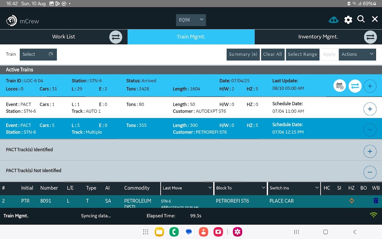Expand the LOC-6 04 train row with plus
Viewport: 382px width, 239px height.
coord(370,86)
